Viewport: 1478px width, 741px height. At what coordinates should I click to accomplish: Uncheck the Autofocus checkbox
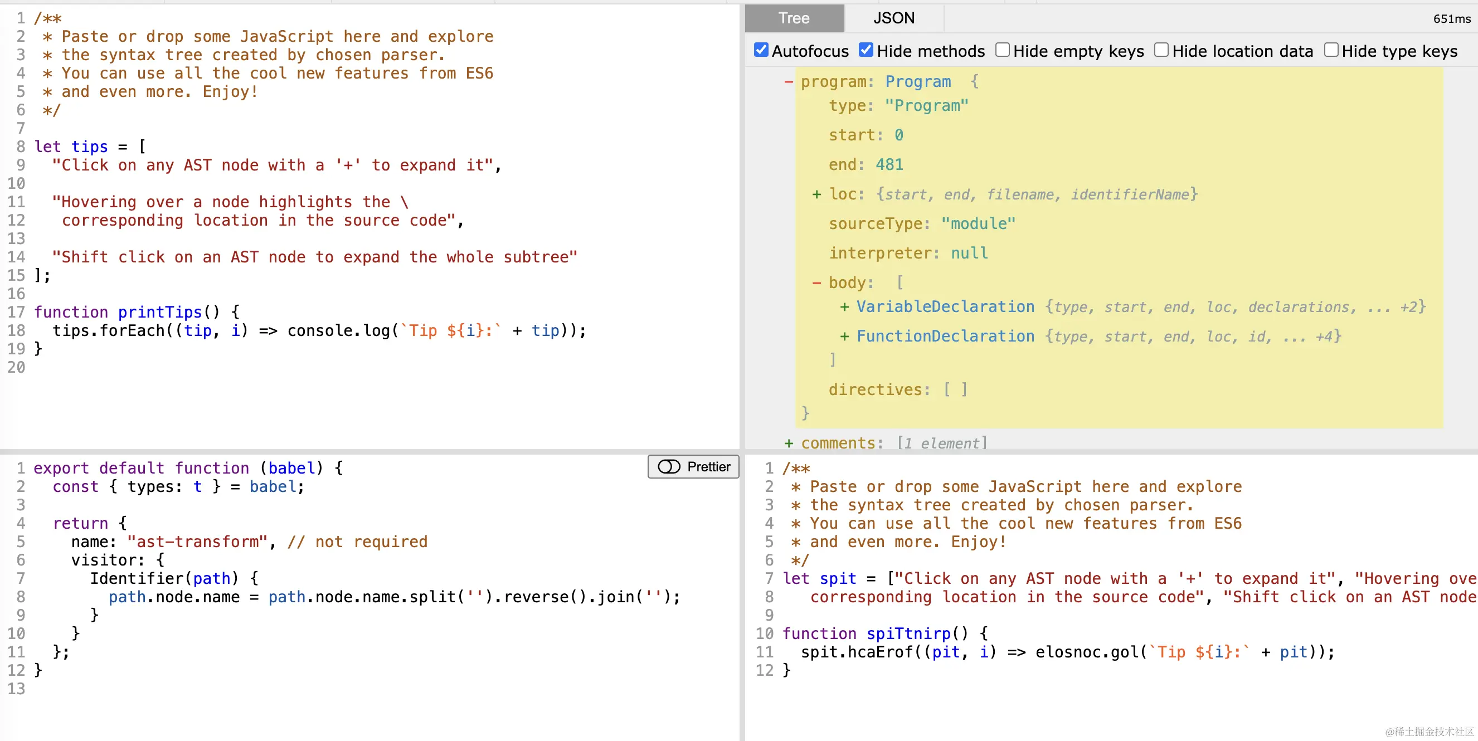coord(761,51)
